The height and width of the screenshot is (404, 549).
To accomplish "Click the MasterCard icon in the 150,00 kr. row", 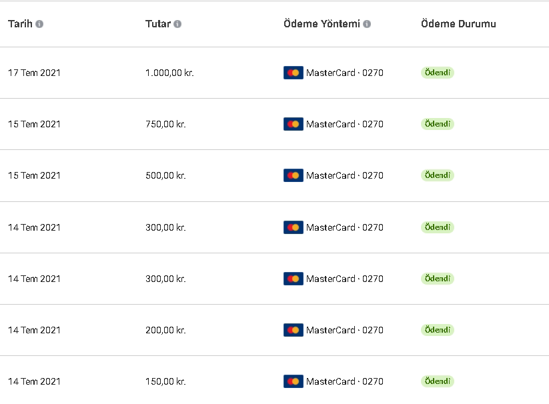I will (x=294, y=381).
